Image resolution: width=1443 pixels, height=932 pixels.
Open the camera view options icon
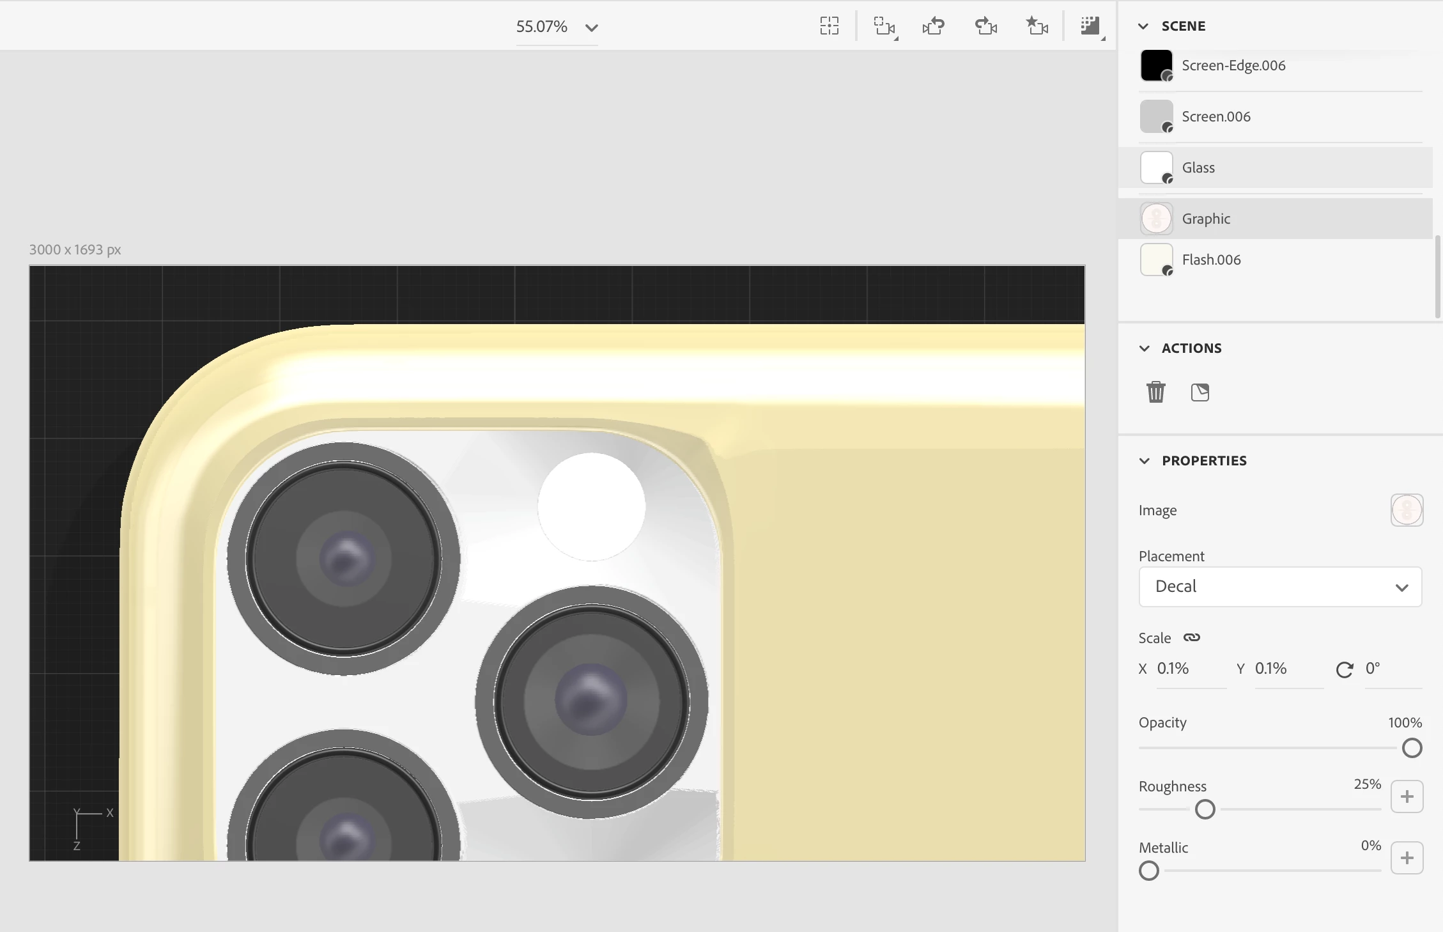pos(884,26)
